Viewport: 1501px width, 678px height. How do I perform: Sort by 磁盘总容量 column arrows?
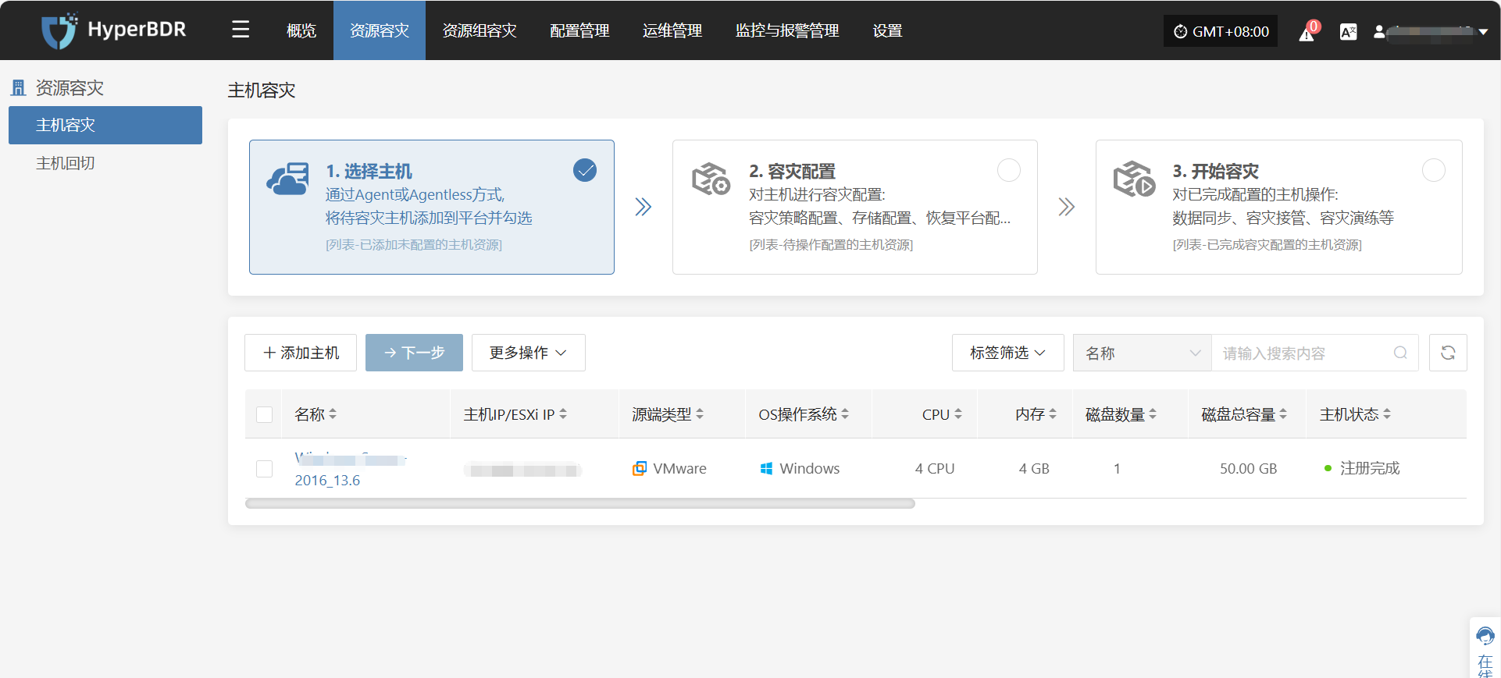pos(1283,414)
